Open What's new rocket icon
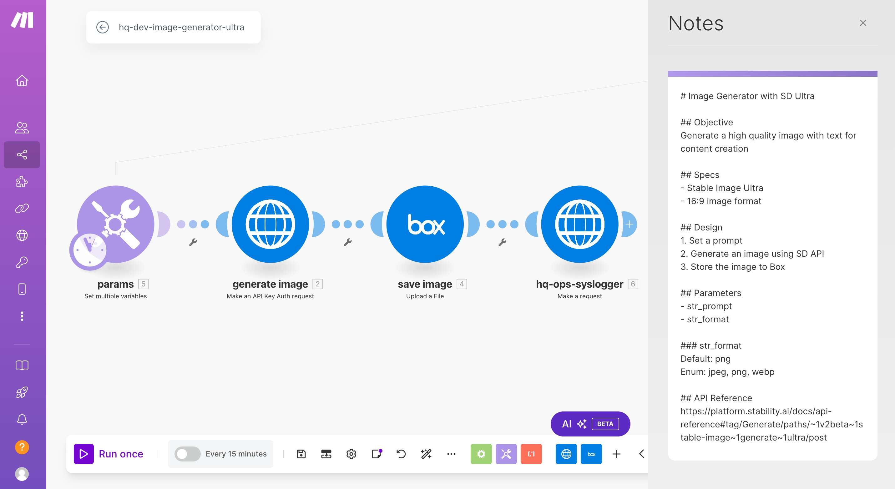 (x=22, y=392)
